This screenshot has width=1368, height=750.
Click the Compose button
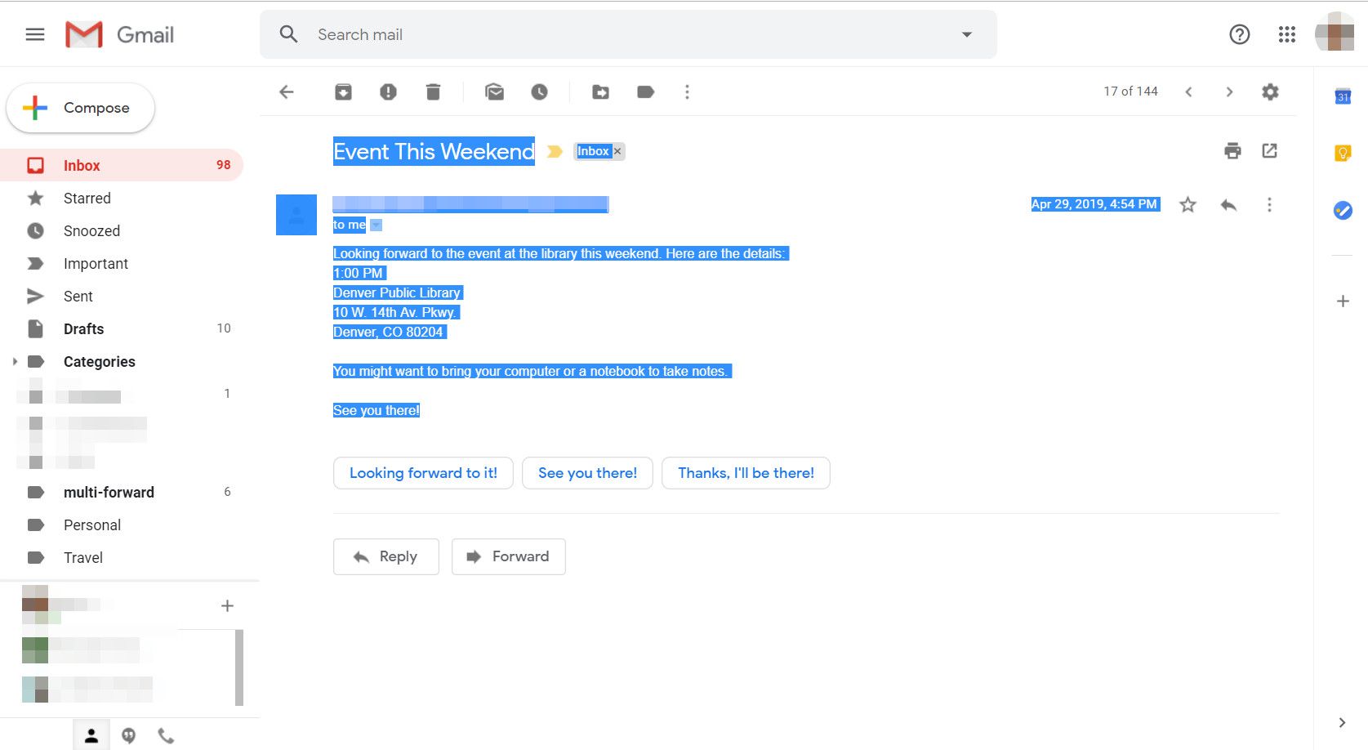tap(80, 108)
